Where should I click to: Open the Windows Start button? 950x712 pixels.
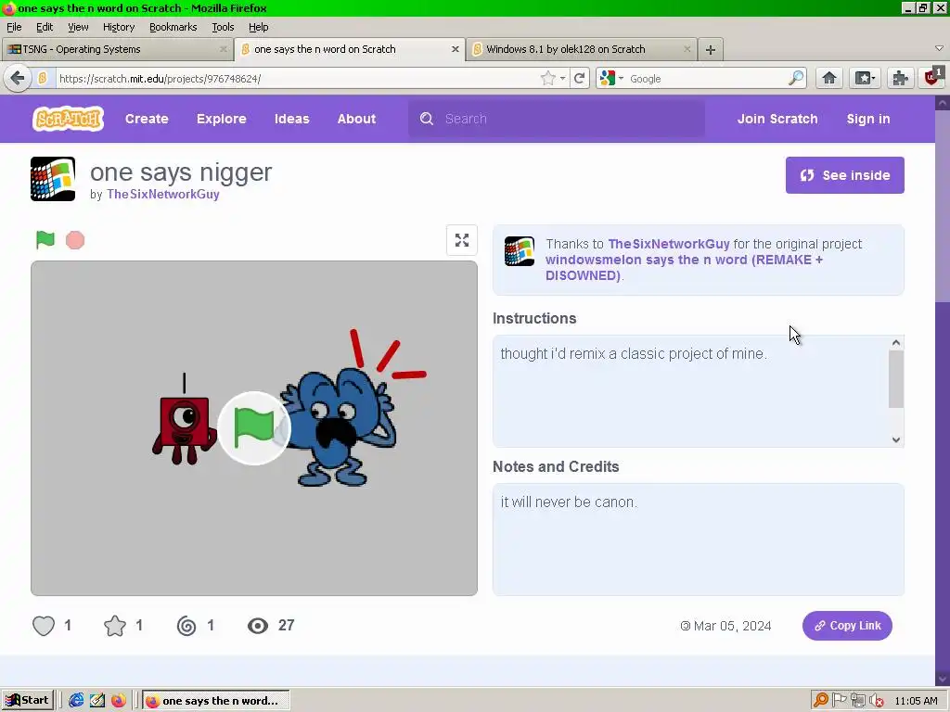click(x=27, y=701)
